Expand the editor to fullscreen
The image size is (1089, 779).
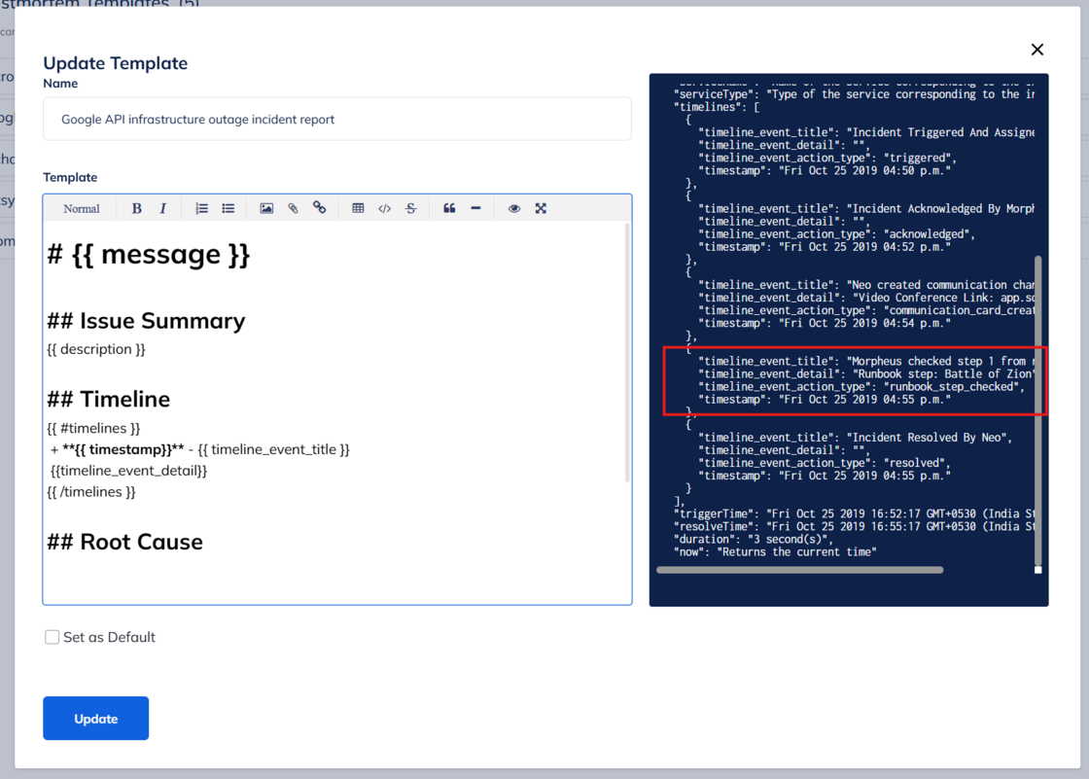click(541, 208)
